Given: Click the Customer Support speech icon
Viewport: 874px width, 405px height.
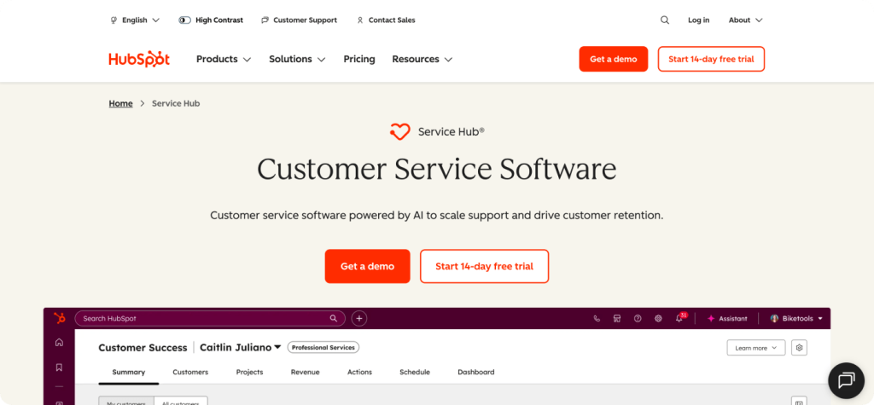Looking at the screenshot, I should click(x=265, y=20).
